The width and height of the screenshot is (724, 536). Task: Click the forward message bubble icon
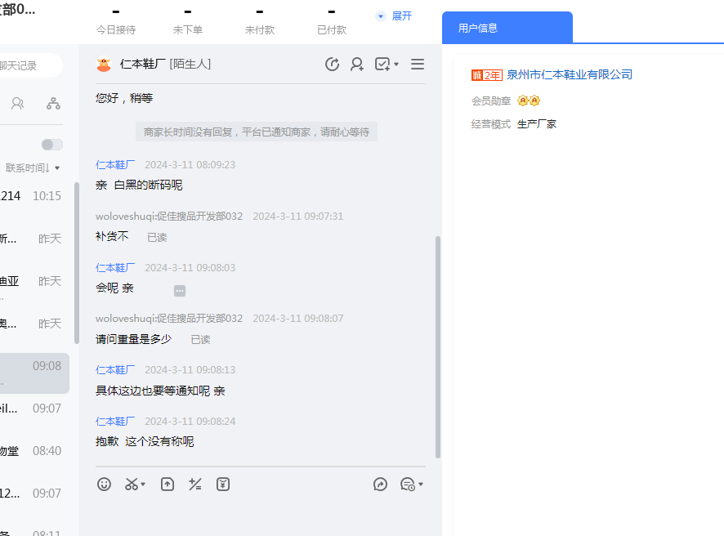click(x=380, y=485)
